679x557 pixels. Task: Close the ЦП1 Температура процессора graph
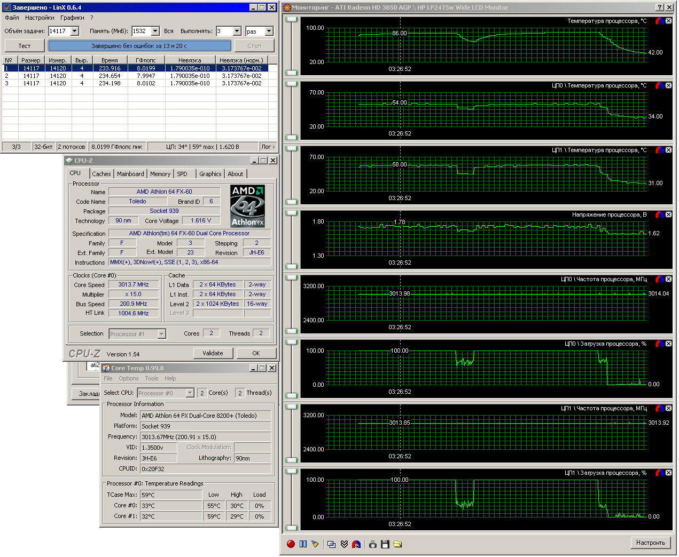pyautogui.click(x=668, y=150)
